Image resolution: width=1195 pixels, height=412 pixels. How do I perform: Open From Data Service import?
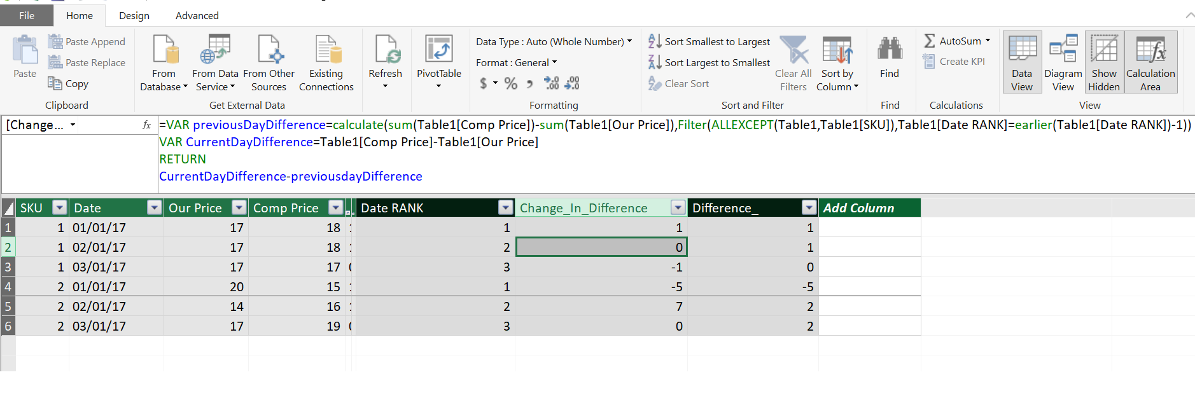coord(215,63)
